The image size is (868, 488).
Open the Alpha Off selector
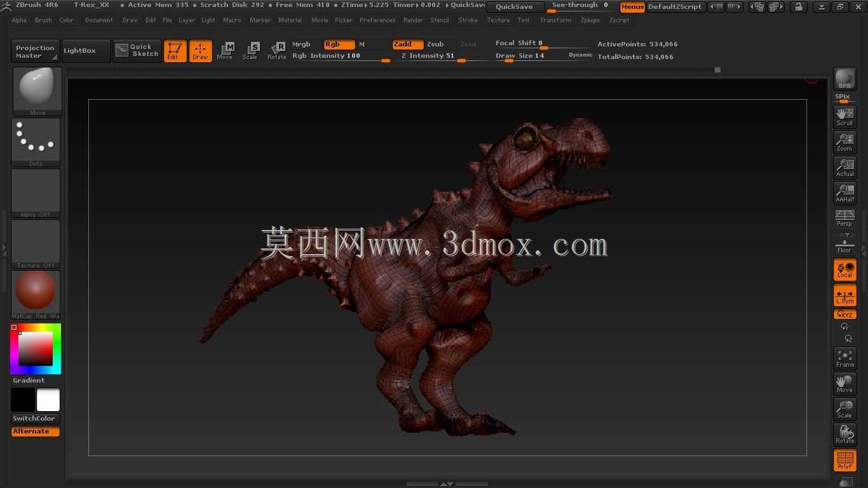tap(36, 193)
